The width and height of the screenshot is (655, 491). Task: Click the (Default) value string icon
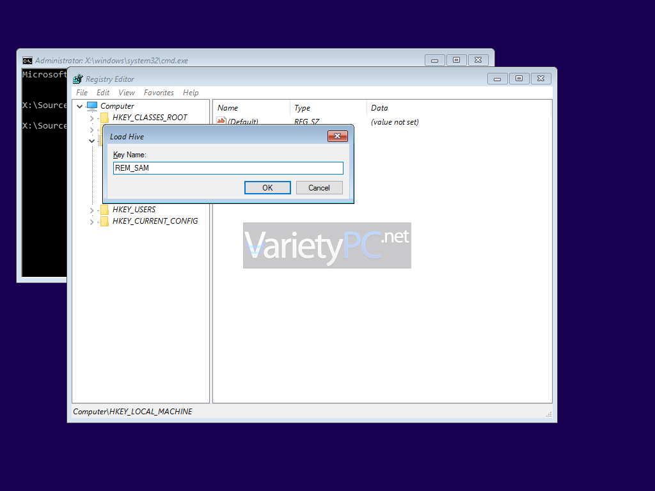click(x=221, y=121)
